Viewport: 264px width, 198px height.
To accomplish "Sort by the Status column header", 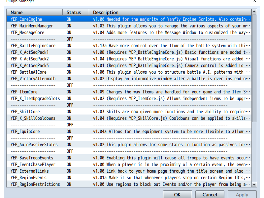I will click(x=76, y=12).
